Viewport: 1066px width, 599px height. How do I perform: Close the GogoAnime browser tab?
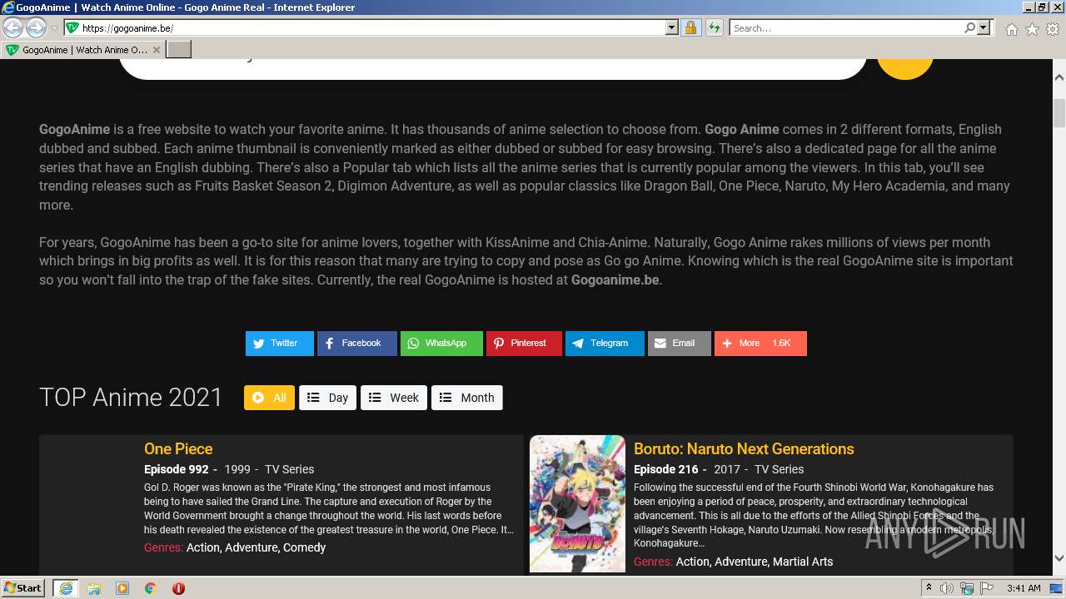coord(156,50)
